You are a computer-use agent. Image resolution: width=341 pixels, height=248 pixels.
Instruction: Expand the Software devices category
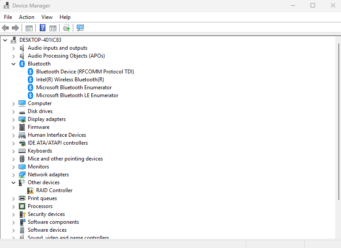14,230
